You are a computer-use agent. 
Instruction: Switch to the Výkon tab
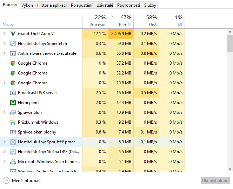tap(27, 5)
